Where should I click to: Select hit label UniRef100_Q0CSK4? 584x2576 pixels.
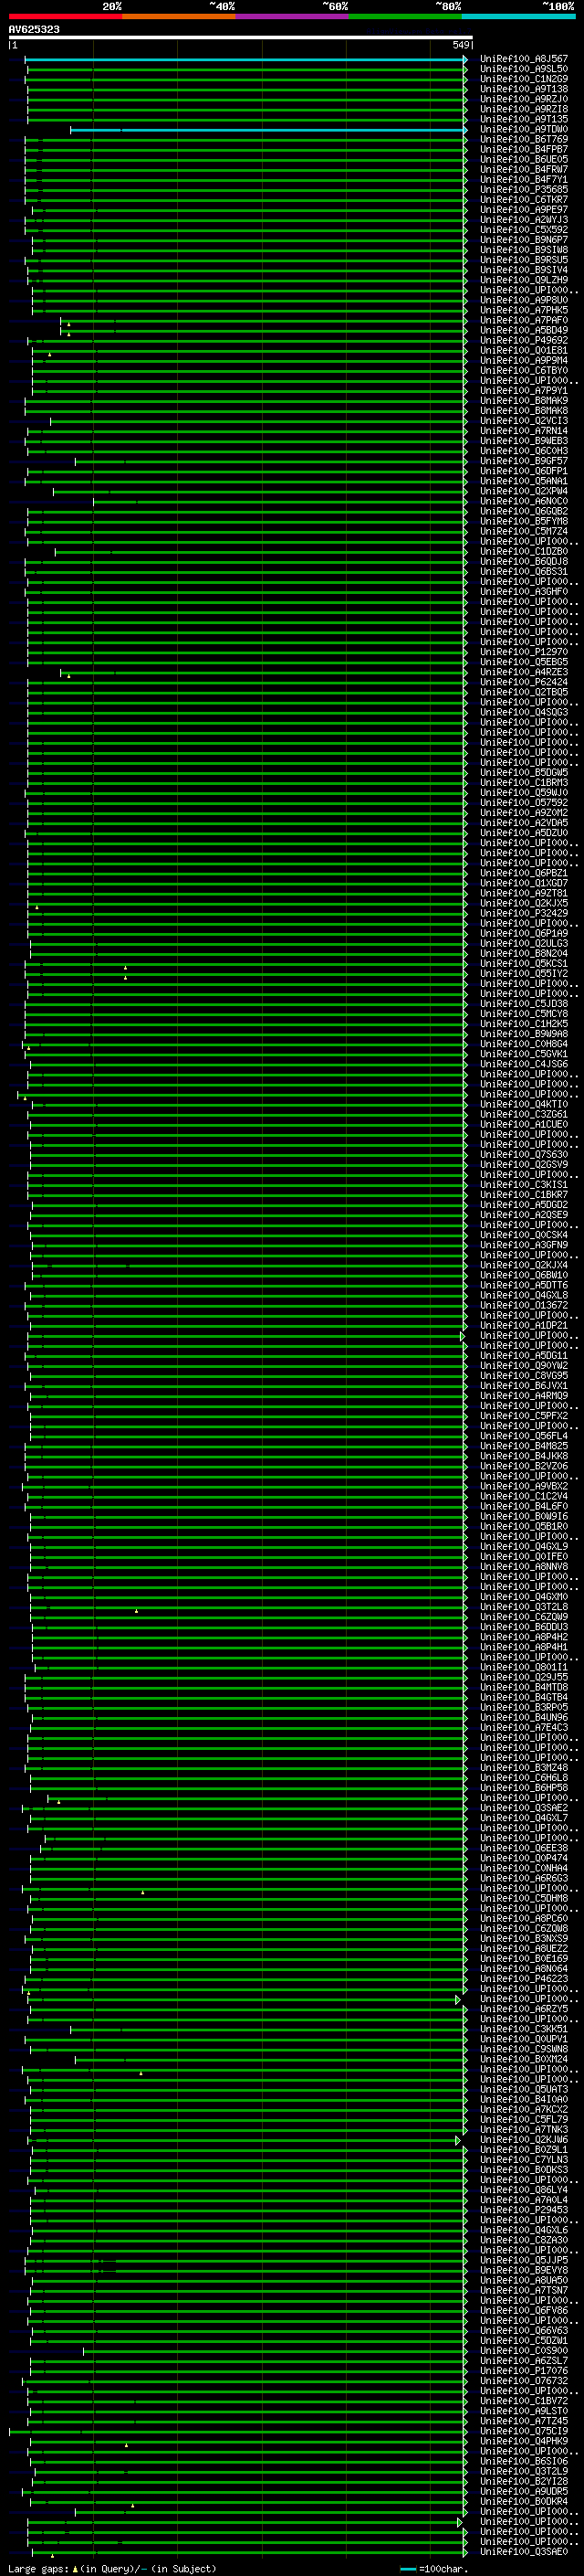(524, 1235)
